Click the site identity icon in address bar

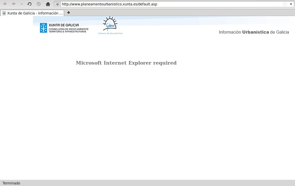point(58,4)
